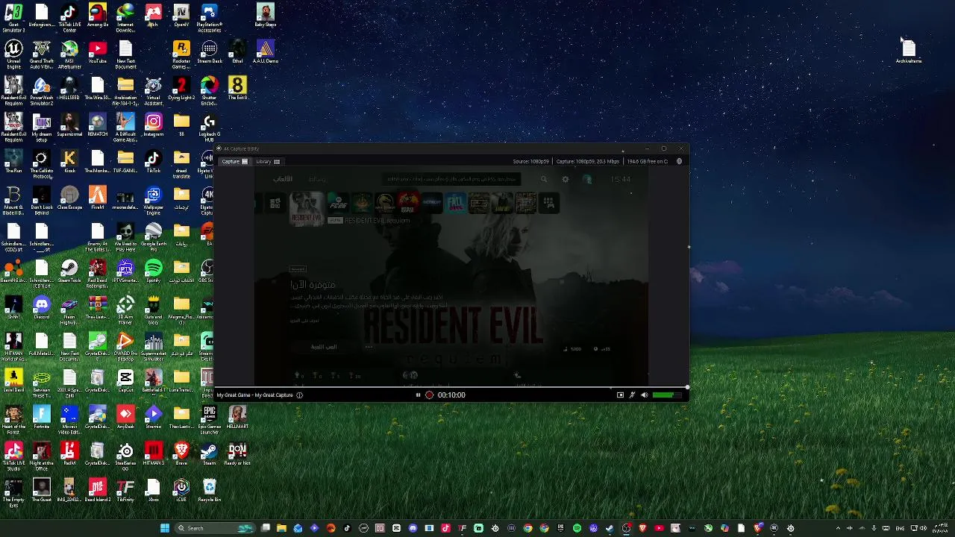Open PowerWash Simulator 2 shortcut
This screenshot has width=955, height=537.
pyautogui.click(x=41, y=91)
